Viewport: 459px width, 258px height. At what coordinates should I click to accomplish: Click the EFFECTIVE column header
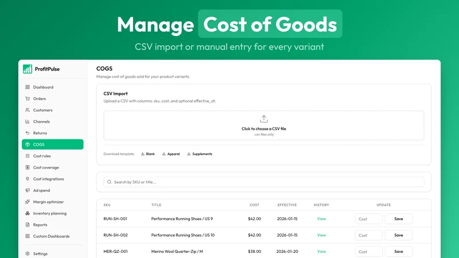click(287, 205)
